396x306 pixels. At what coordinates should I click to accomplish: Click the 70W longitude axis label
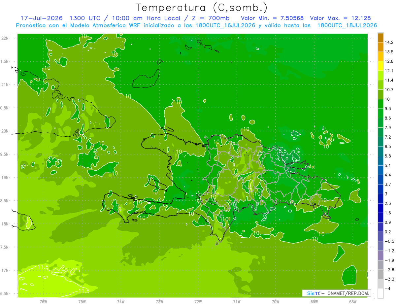coord(276,302)
